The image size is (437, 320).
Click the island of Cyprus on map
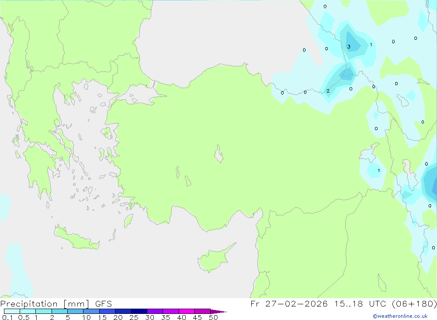[x=213, y=260]
